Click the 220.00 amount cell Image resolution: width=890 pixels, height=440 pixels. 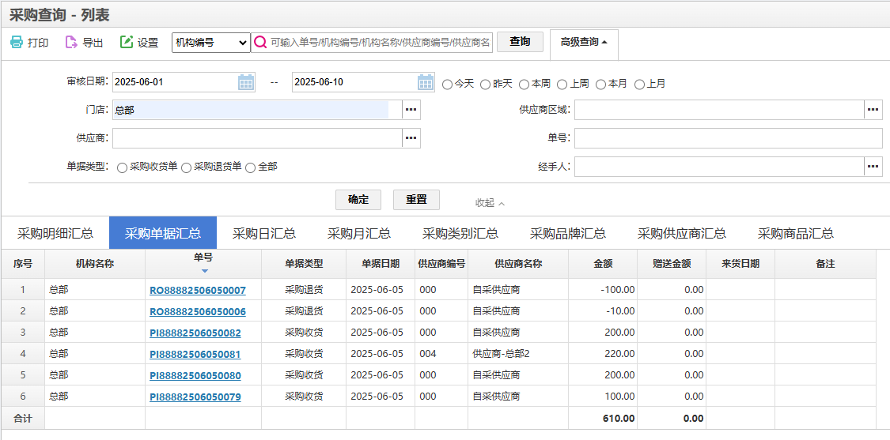click(603, 354)
